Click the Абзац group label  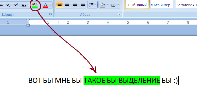(x=85, y=15)
